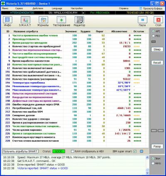Image resolution: width=166 pixels, height=176 pixels.
Task: Sort by the ID column header
Action: coord(8,32)
